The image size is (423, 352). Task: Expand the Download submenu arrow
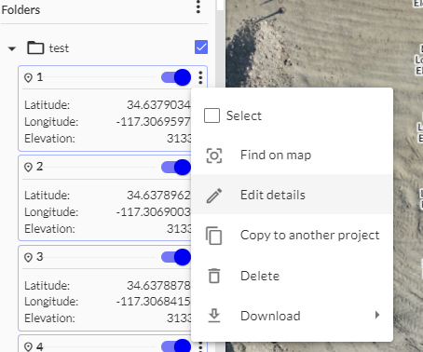pos(377,315)
